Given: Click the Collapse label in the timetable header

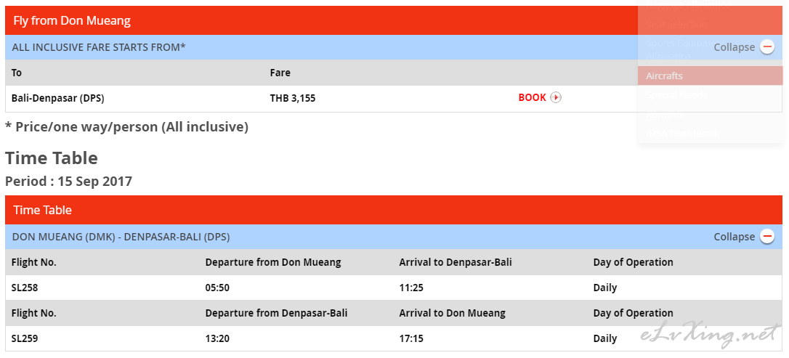Looking at the screenshot, I should [735, 237].
